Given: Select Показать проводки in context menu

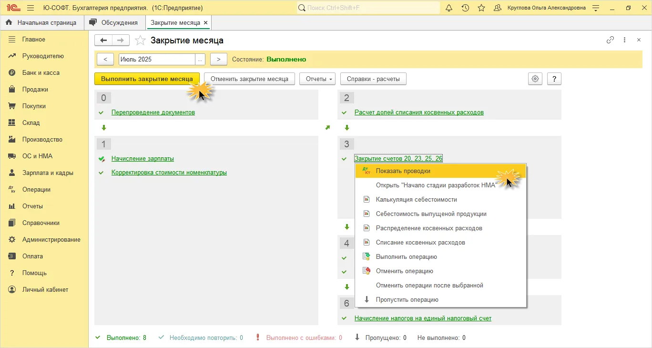Looking at the screenshot, I should 440,171.
